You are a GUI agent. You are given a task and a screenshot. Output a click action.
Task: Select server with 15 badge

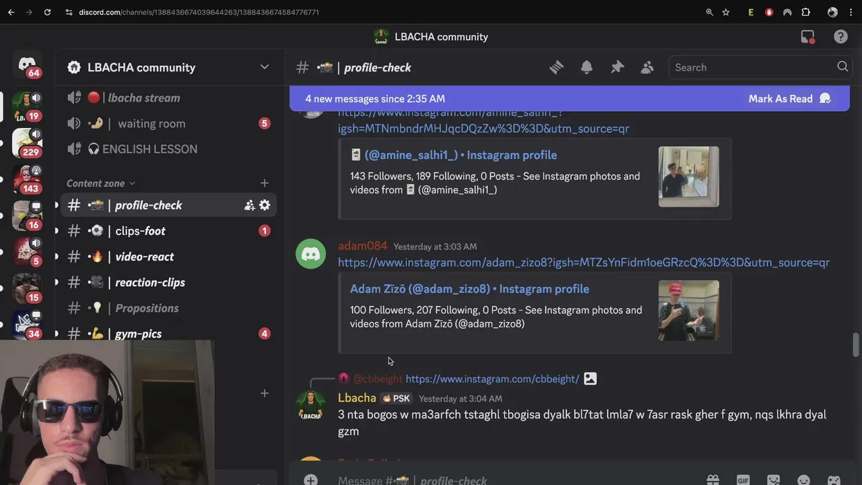(27, 288)
